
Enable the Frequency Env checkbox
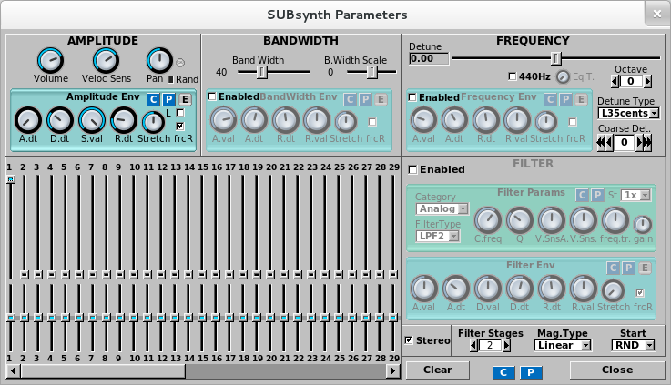412,97
